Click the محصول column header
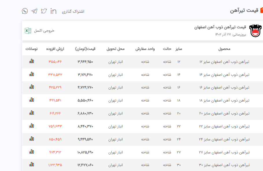The height and width of the screenshot is (171, 263). [x=224, y=49]
